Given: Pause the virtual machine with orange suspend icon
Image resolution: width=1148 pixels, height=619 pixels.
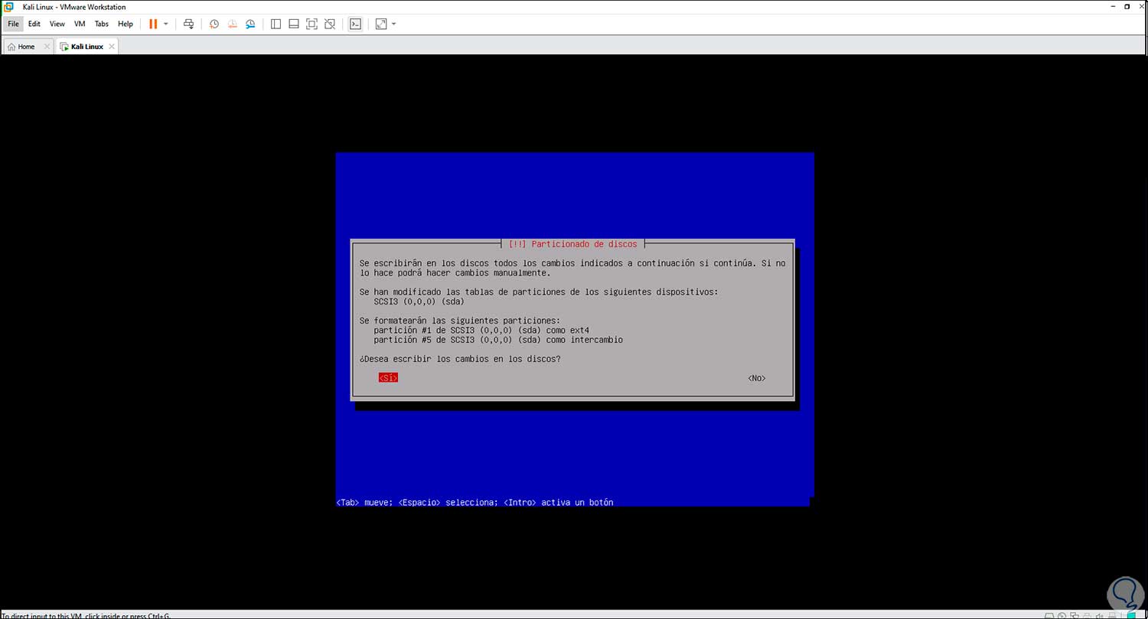Looking at the screenshot, I should 153,24.
